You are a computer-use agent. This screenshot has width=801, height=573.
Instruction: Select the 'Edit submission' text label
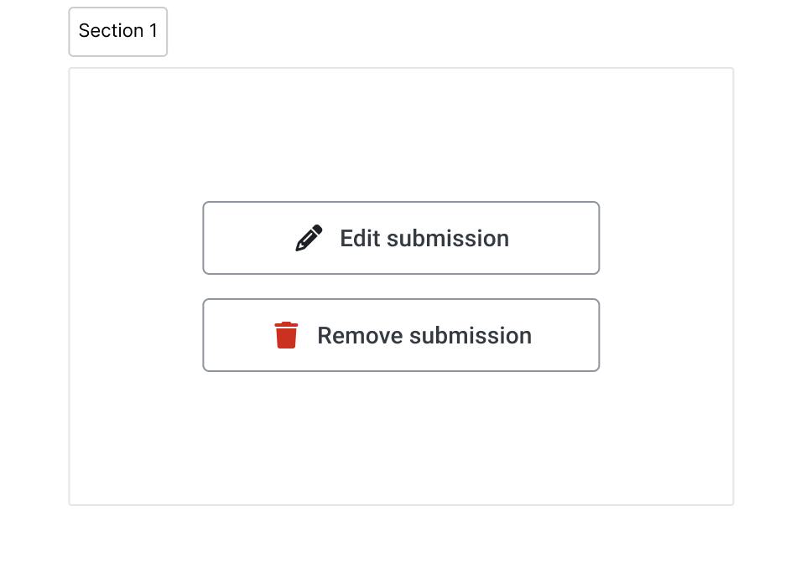[424, 238]
